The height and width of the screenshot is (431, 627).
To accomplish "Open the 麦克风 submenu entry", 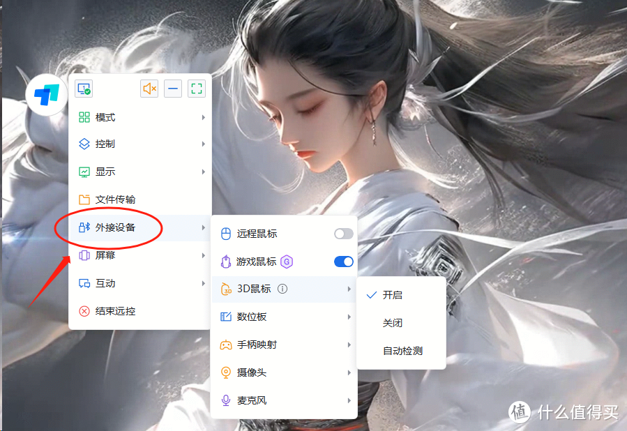I will click(284, 400).
